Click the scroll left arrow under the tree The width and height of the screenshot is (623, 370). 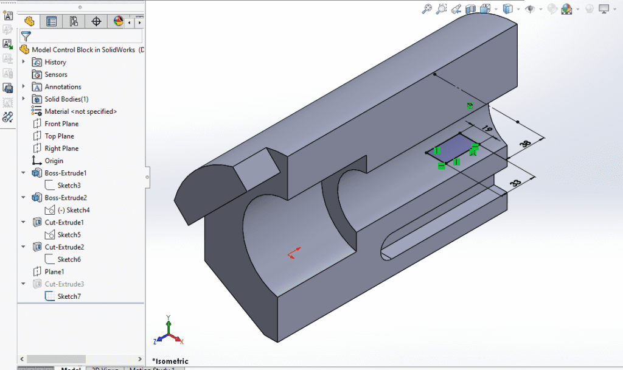tap(22, 359)
